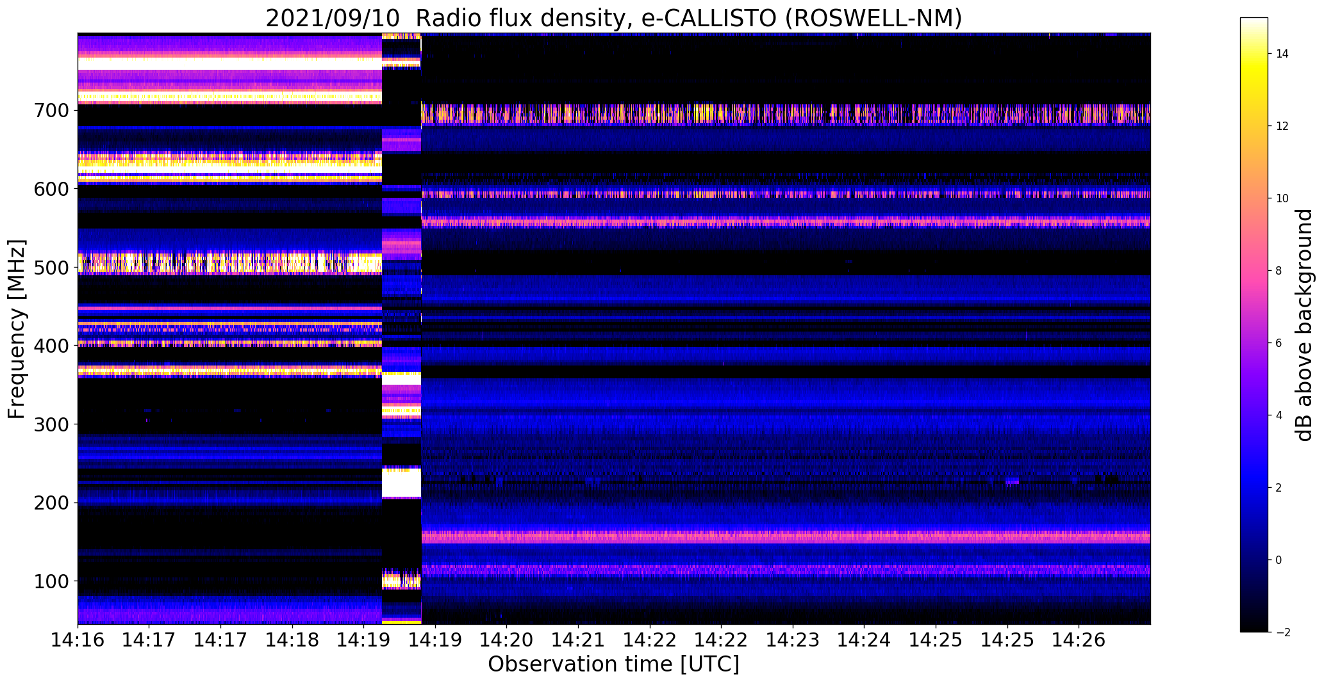Click the 500 frequency tick label

click(51, 268)
